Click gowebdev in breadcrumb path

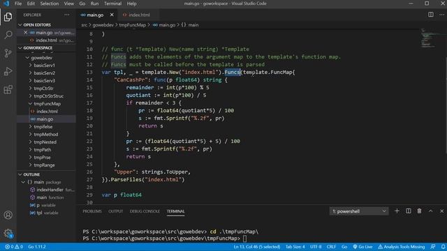[103, 25]
